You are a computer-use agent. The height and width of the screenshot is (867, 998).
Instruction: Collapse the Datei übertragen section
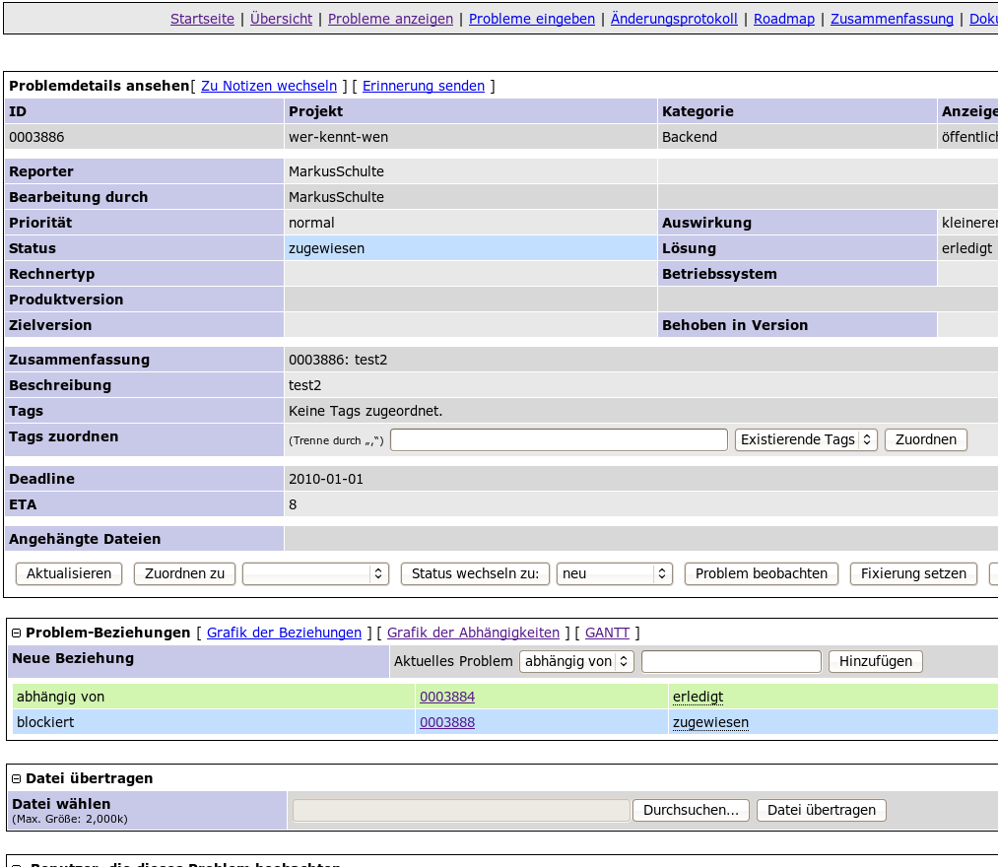[17, 779]
